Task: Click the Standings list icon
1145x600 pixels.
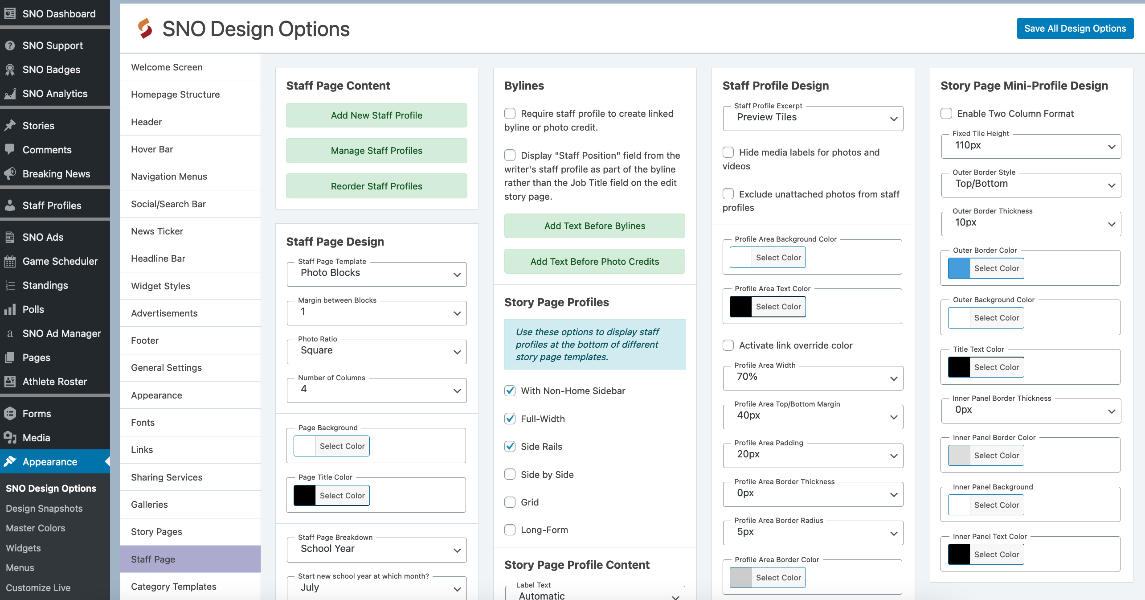Action: (x=10, y=285)
